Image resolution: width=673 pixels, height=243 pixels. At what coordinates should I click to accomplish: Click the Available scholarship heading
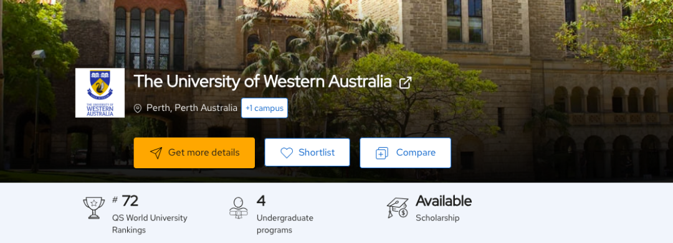(x=444, y=201)
